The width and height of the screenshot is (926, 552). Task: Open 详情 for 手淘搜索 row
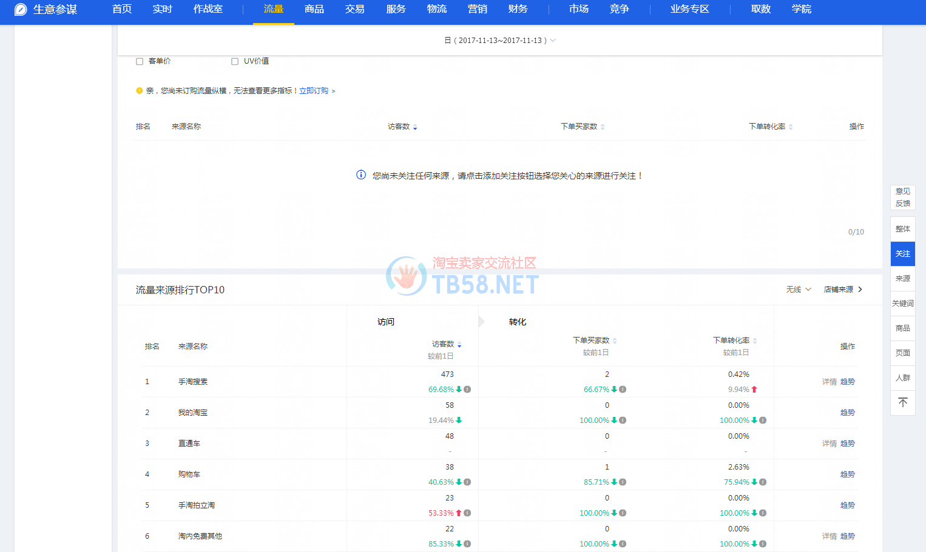coord(829,382)
